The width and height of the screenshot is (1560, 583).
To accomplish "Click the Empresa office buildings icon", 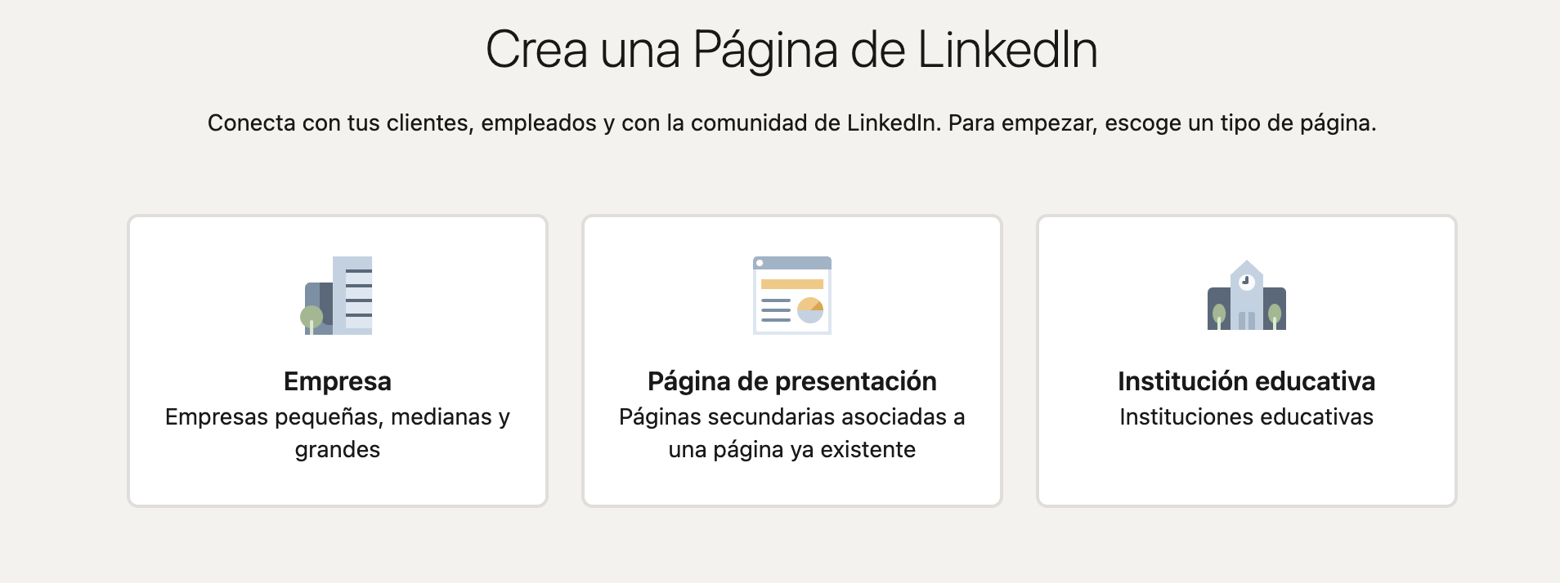I will 338,296.
